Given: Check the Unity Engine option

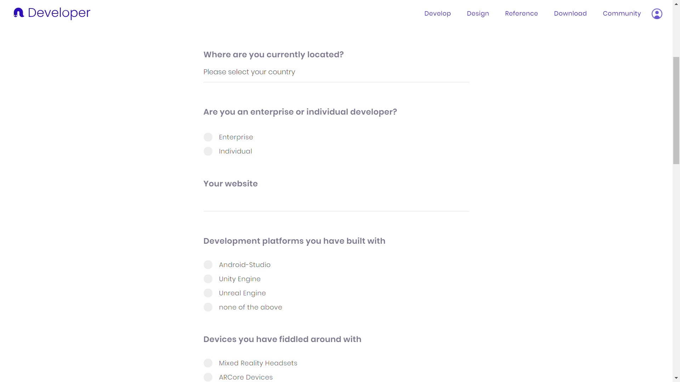Looking at the screenshot, I should tap(208, 279).
